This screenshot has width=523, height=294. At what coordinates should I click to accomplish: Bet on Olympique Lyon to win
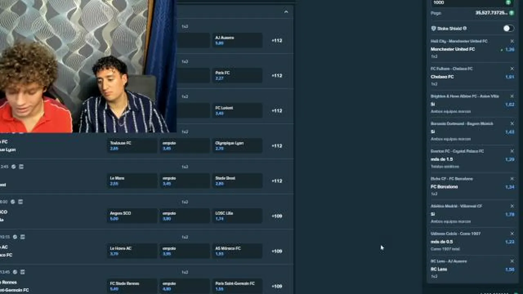tap(237, 145)
